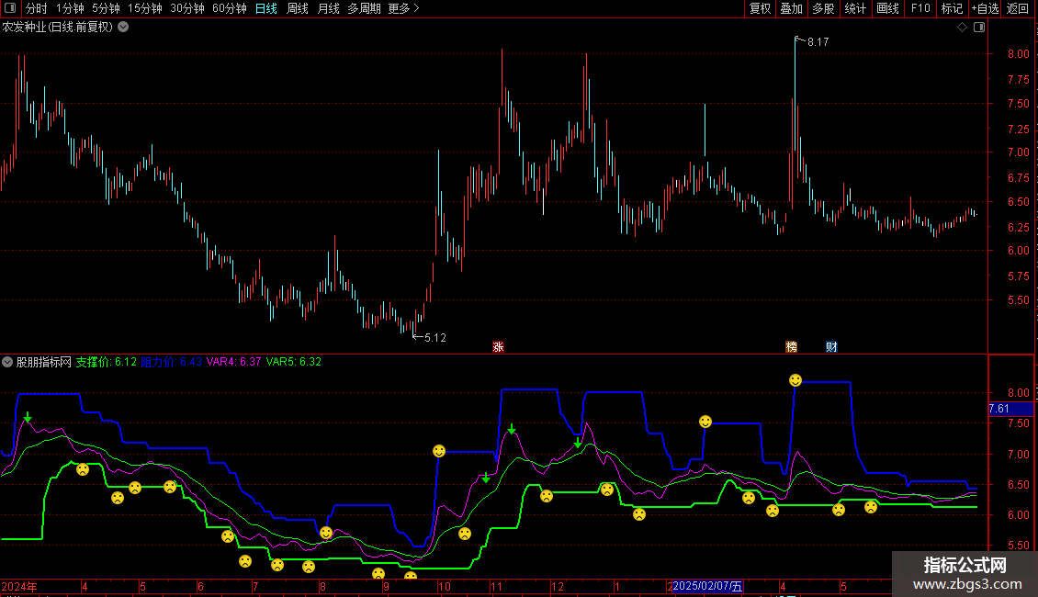
Task: Click the 2024年 label on the time axis
Action: [19, 586]
